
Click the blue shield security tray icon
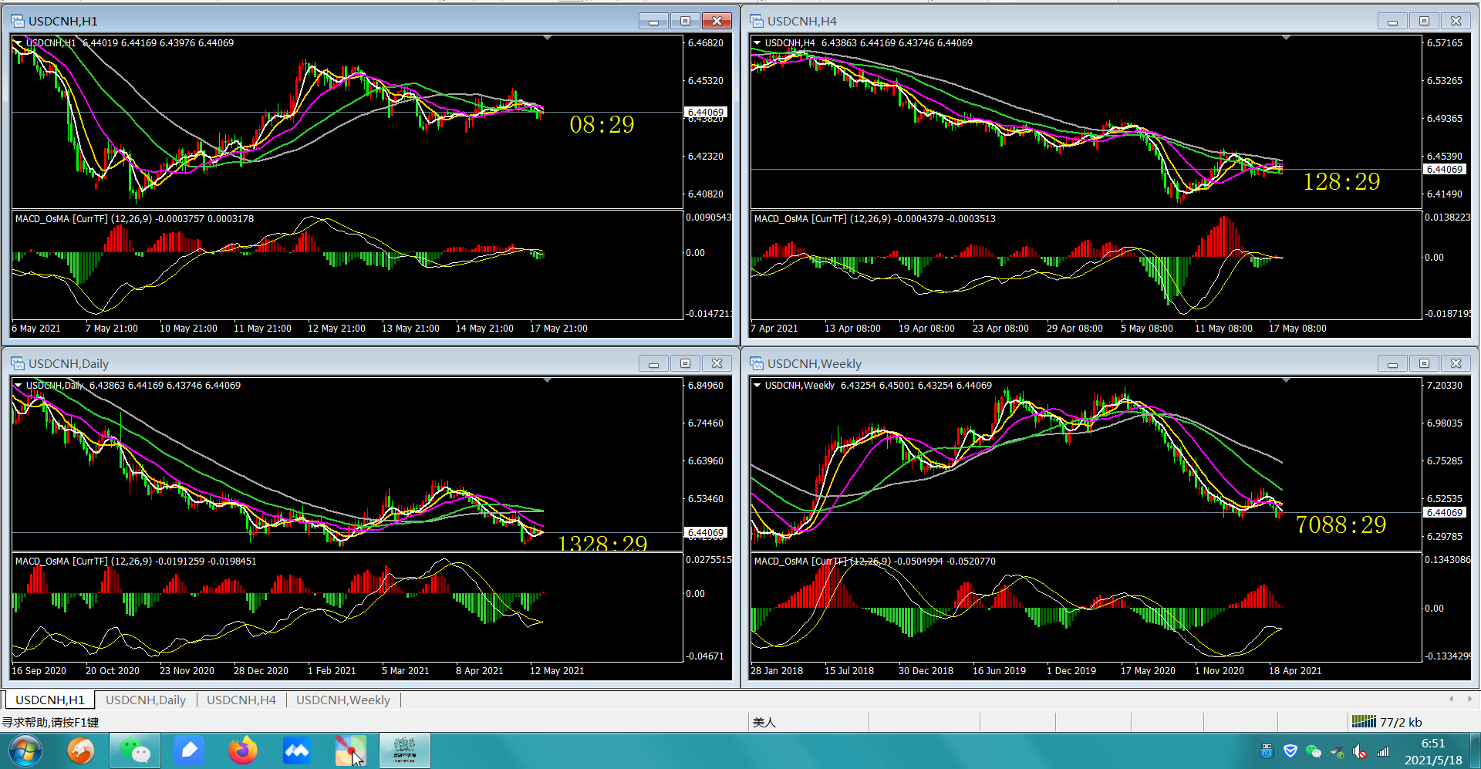[1290, 751]
